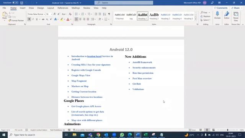The height and width of the screenshot is (138, 245).
Task: Align paragraph to the right
Action: tap(84, 19)
